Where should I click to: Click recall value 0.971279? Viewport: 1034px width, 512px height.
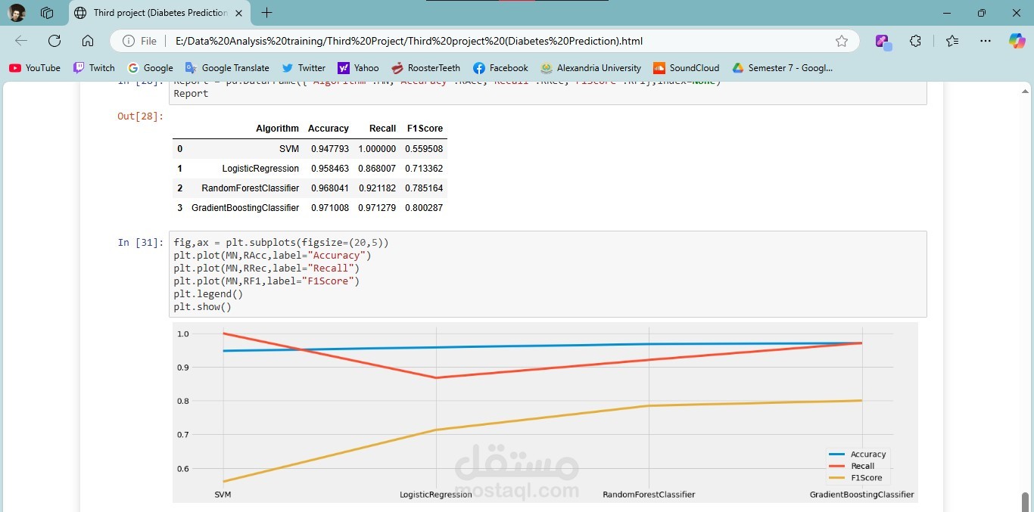tap(377, 208)
